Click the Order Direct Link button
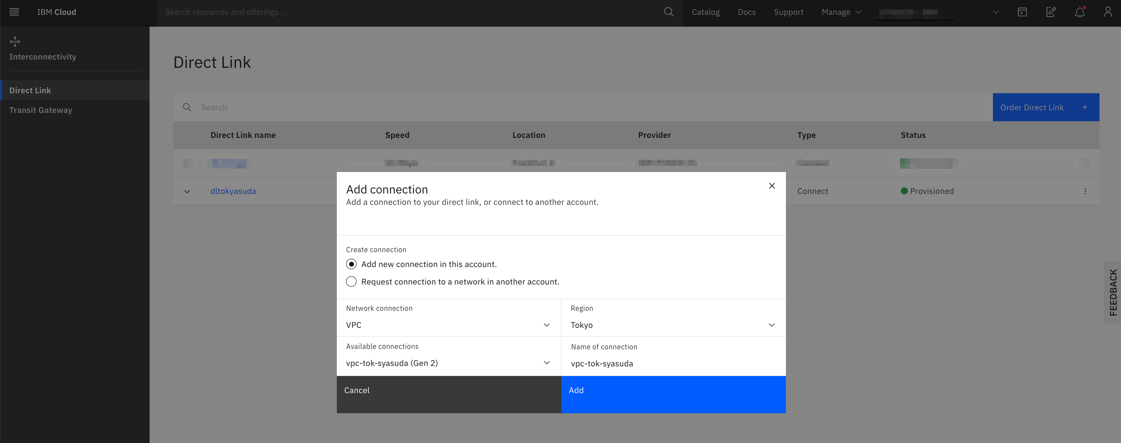Image resolution: width=1121 pixels, height=443 pixels. click(1046, 107)
